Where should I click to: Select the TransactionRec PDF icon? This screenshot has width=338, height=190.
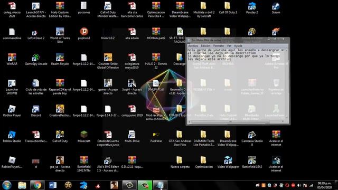click(x=36, y=137)
